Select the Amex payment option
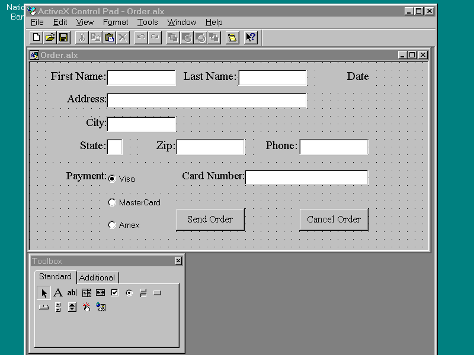Image resolution: width=474 pixels, height=355 pixels. point(112,225)
